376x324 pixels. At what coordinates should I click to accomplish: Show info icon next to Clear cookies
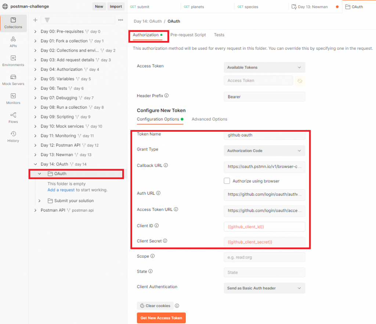(x=177, y=306)
